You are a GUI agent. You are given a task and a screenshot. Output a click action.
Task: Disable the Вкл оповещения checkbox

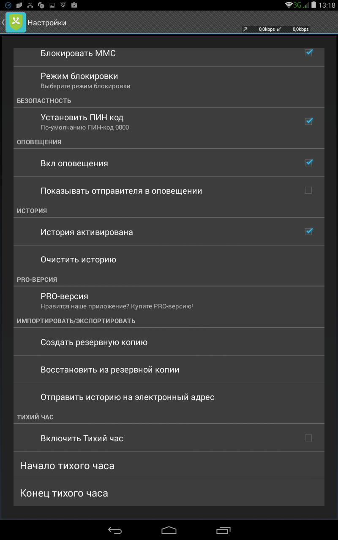[x=308, y=163]
